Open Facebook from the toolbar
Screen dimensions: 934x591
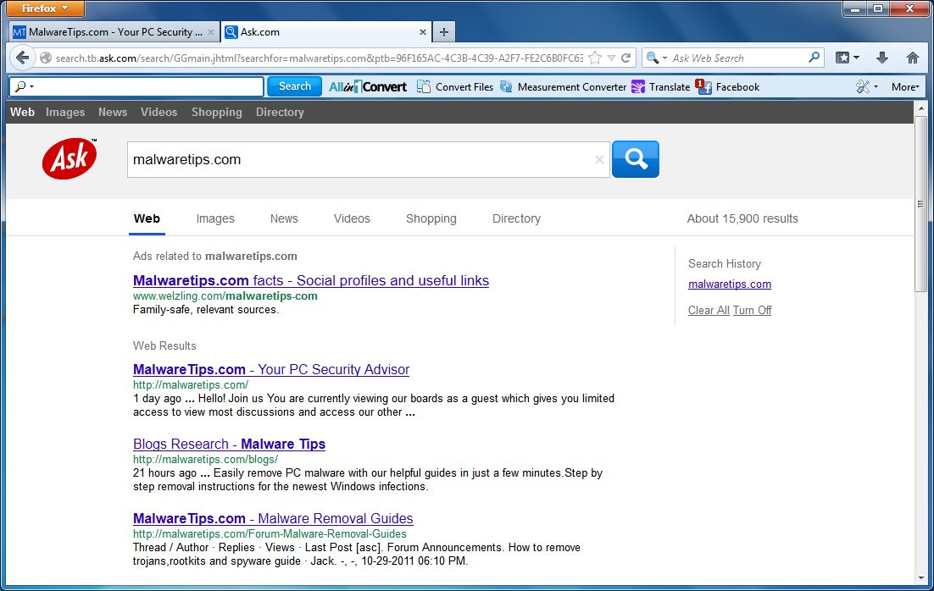(x=728, y=87)
